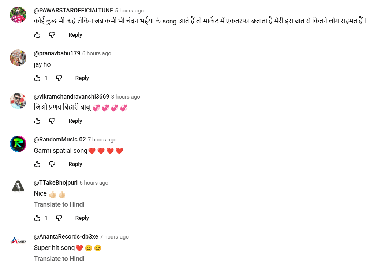Open @pranavbabu179 profile picture

[18, 58]
